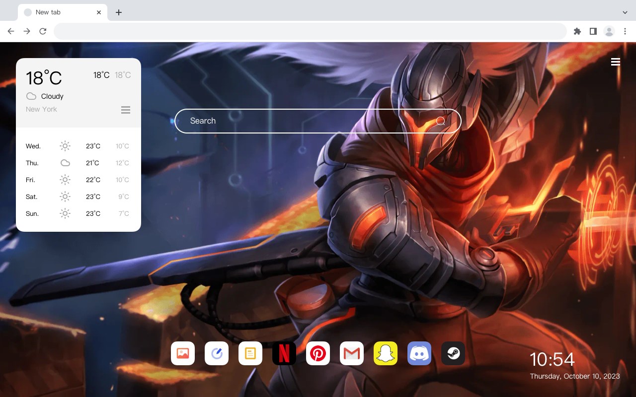Image resolution: width=636 pixels, height=397 pixels.
Task: Click the Thursday, October 10, 2023 date
Action: pos(575,376)
